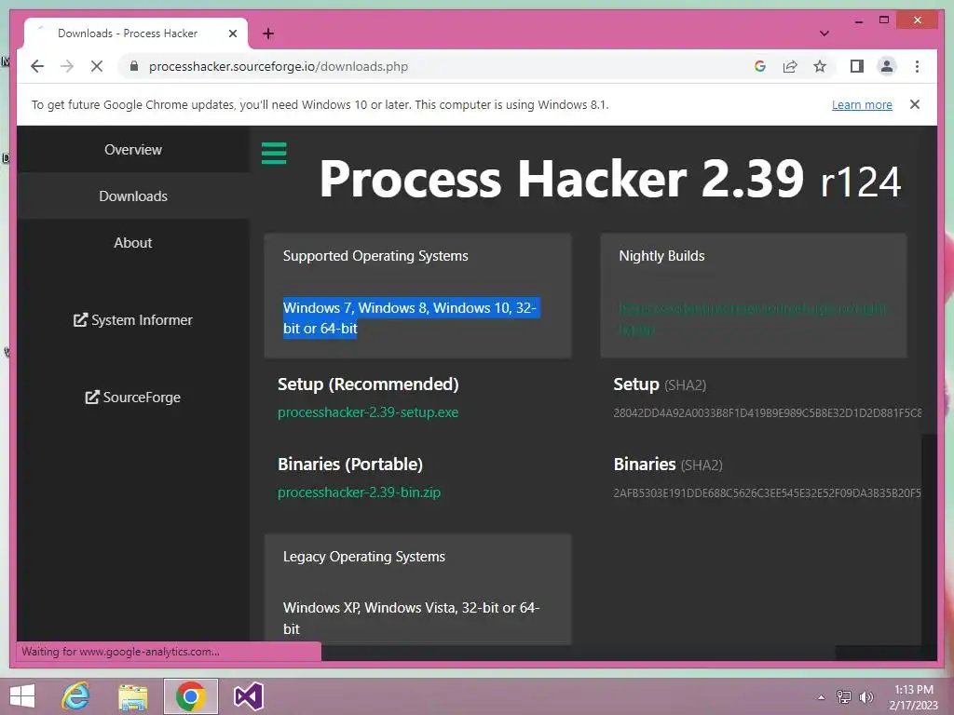Click the Binaries (Portable) heading
Image resolution: width=954 pixels, height=715 pixels.
coord(350,465)
